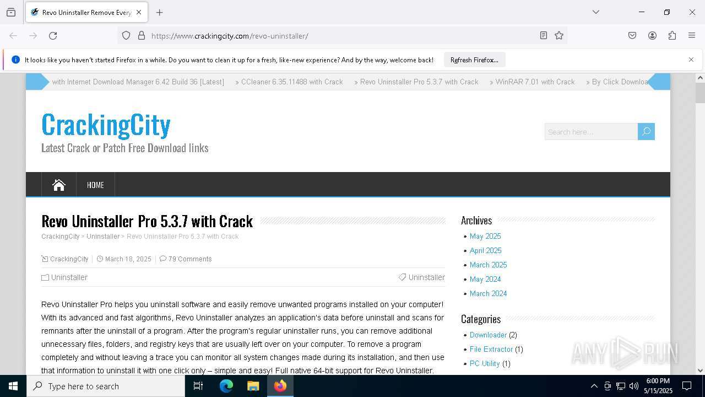Click scrollbar down arrow
The height and width of the screenshot is (397, 705).
pyautogui.click(x=700, y=371)
